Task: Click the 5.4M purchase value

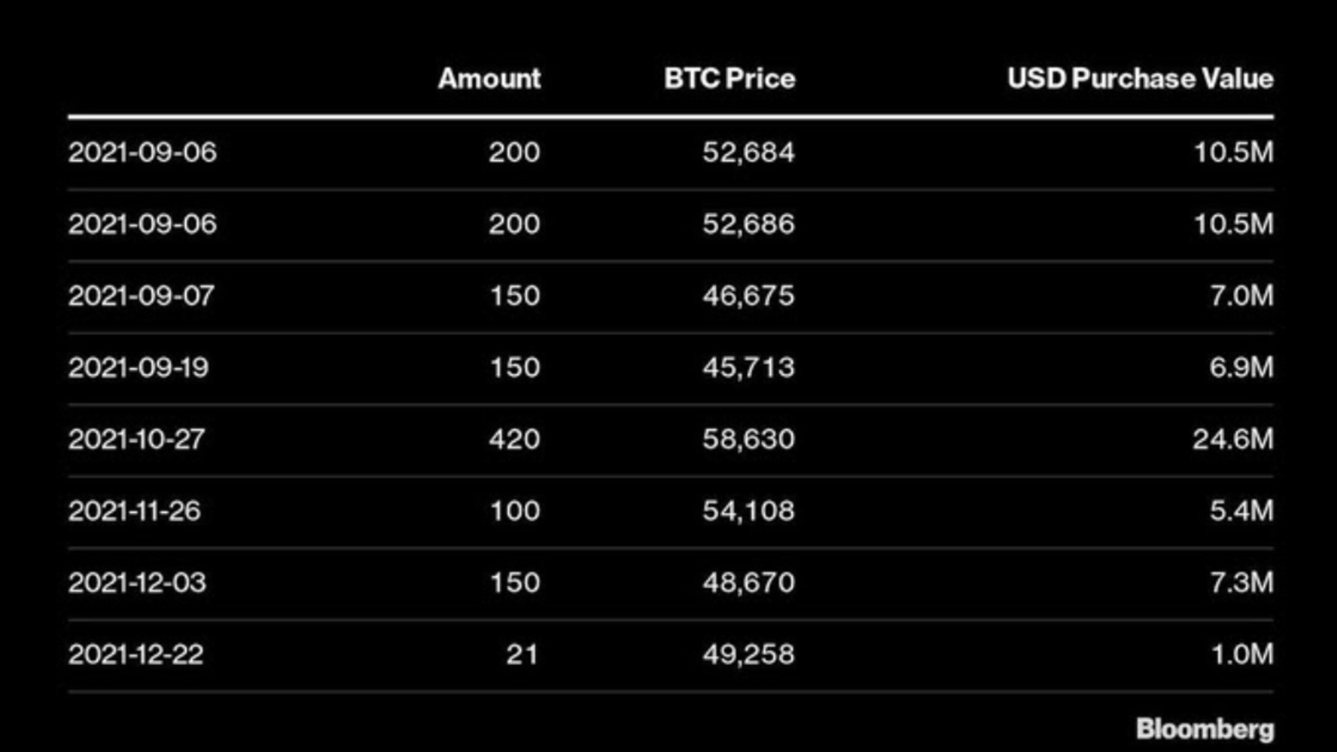Action: click(x=1242, y=511)
